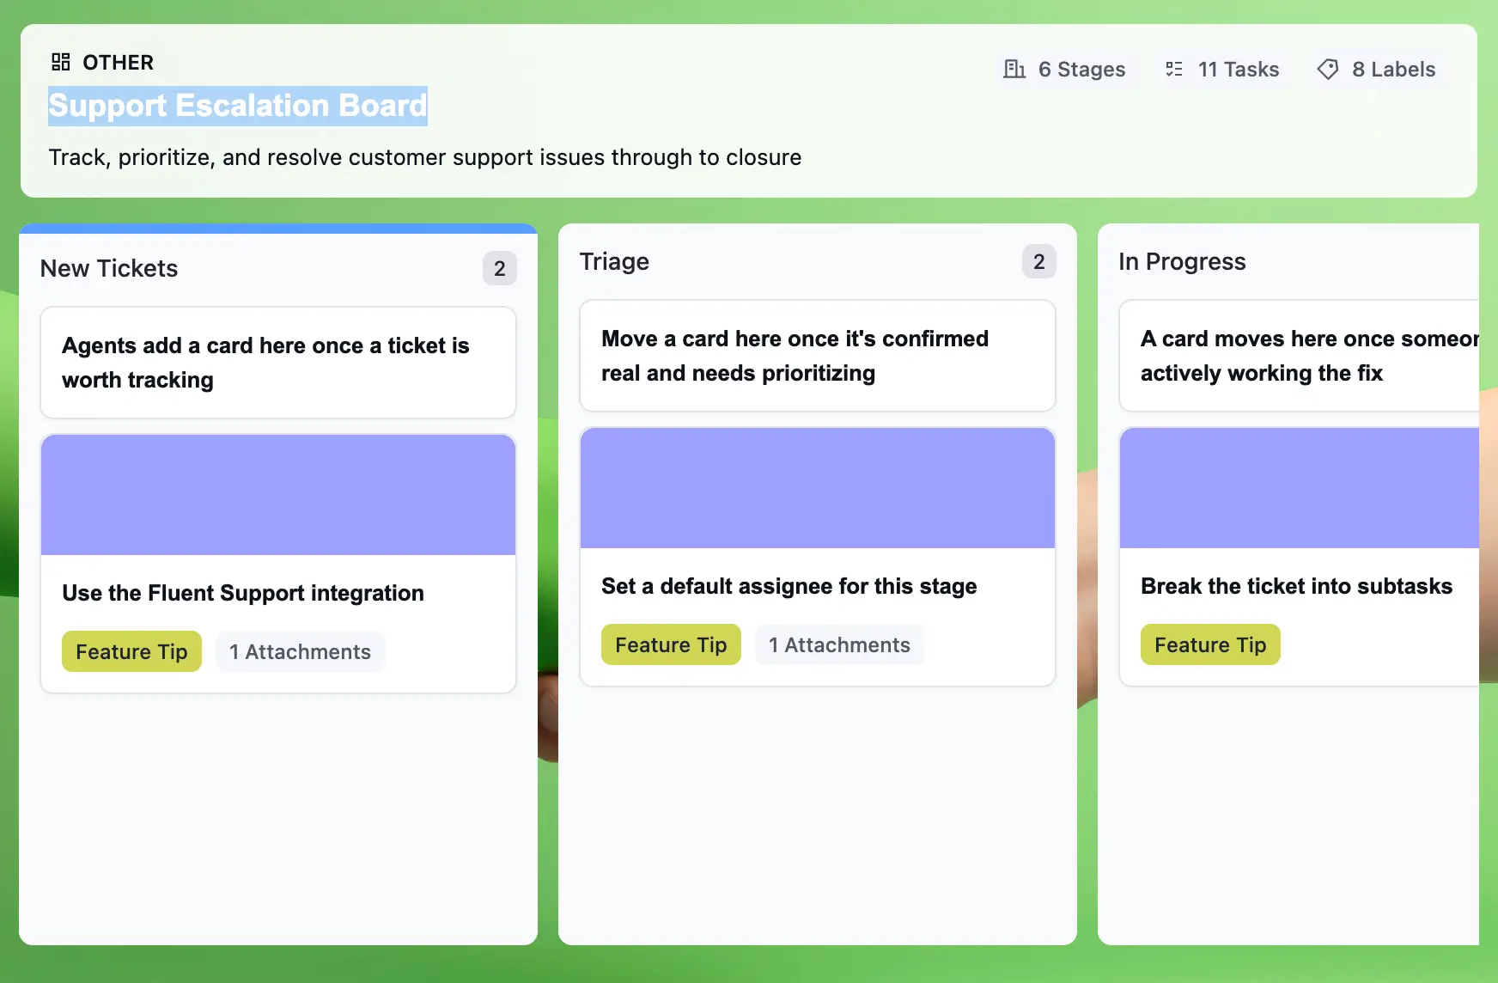
Task: Click 1 Attachments on Fluent Support card
Action: [300, 651]
